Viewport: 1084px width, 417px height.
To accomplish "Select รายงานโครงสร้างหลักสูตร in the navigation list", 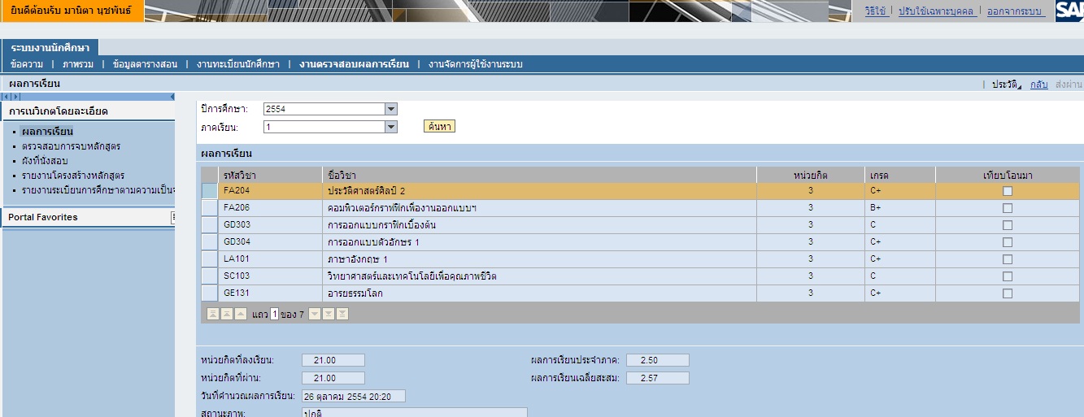I will pyautogui.click(x=73, y=176).
